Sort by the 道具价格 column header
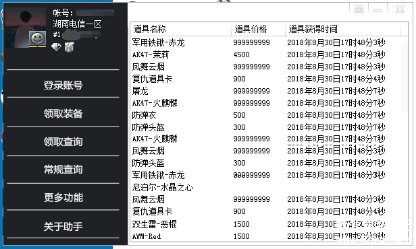The width and height of the screenshot is (416, 249). pos(259,29)
